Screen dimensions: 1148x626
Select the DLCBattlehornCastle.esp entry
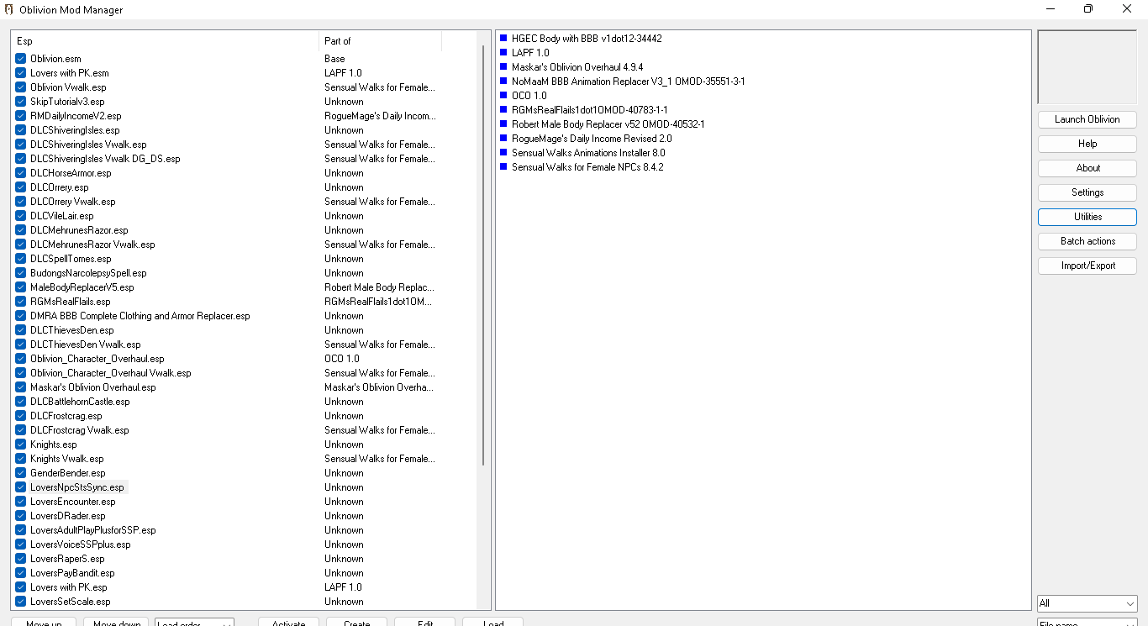[80, 402]
